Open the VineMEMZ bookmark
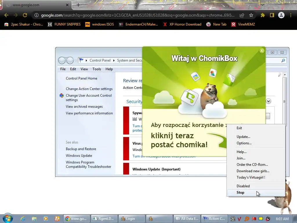Screen dimensions: 297x223 tap(243, 24)
